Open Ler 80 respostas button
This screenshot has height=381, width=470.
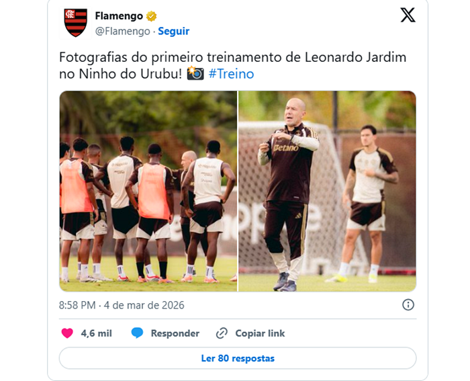click(238, 358)
